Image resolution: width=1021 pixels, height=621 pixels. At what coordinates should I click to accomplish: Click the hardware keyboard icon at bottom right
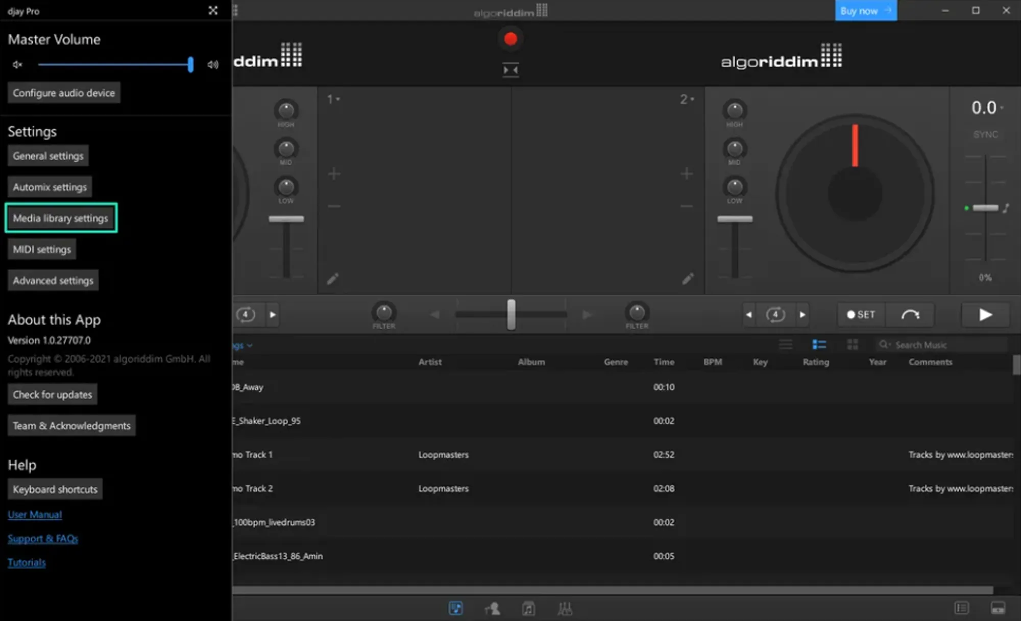click(998, 607)
